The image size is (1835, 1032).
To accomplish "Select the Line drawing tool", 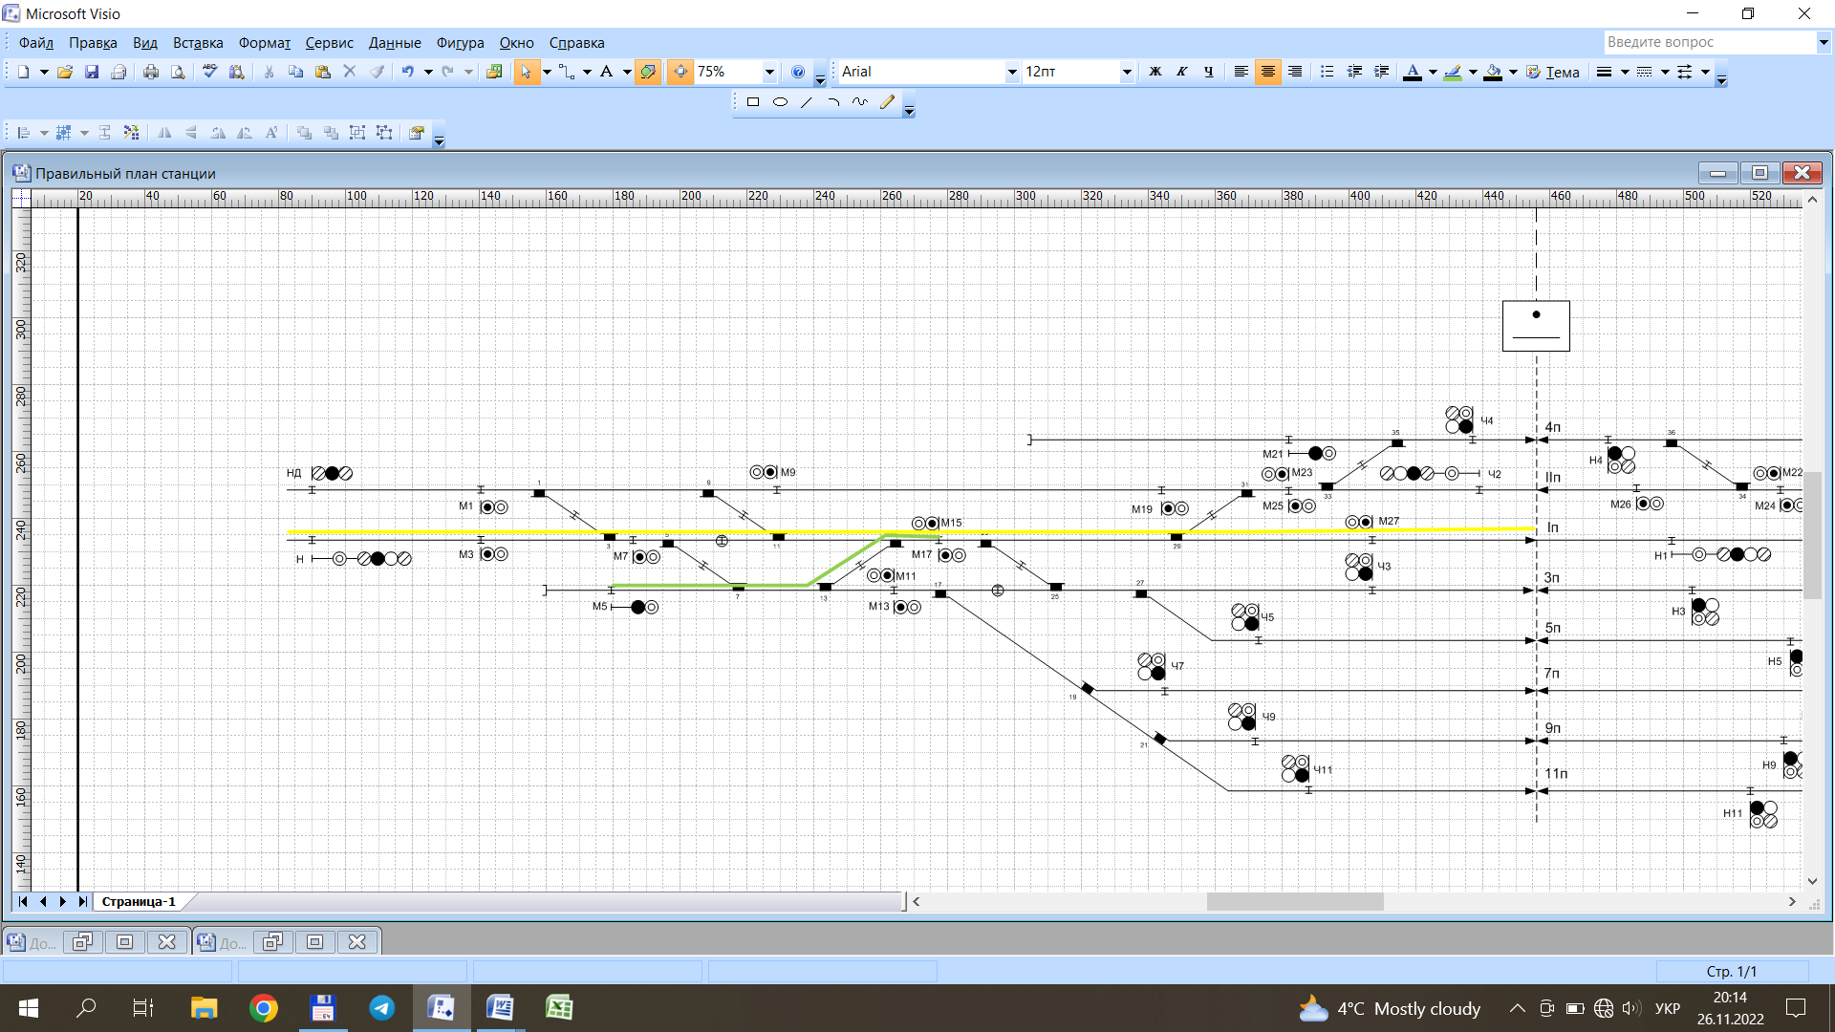I will 807,102.
